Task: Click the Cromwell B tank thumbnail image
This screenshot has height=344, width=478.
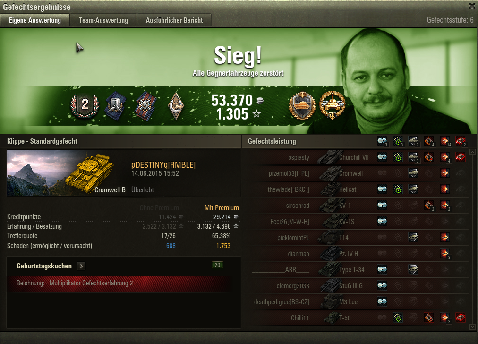Action: pyautogui.click(x=67, y=172)
